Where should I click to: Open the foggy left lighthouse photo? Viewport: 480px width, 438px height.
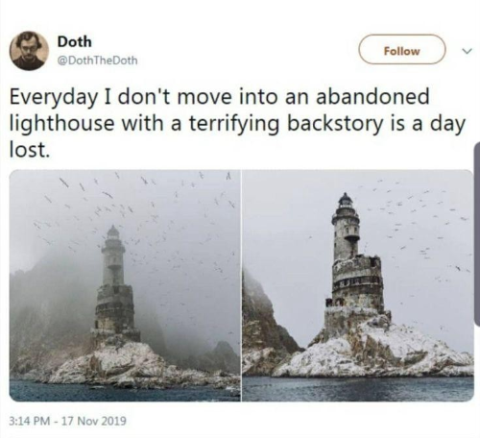[125, 285]
